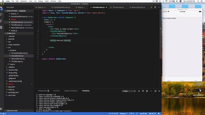The height and width of the screenshot is (115, 205).
Task: Show the OUTPUT panel tab
Action: tap(56, 91)
